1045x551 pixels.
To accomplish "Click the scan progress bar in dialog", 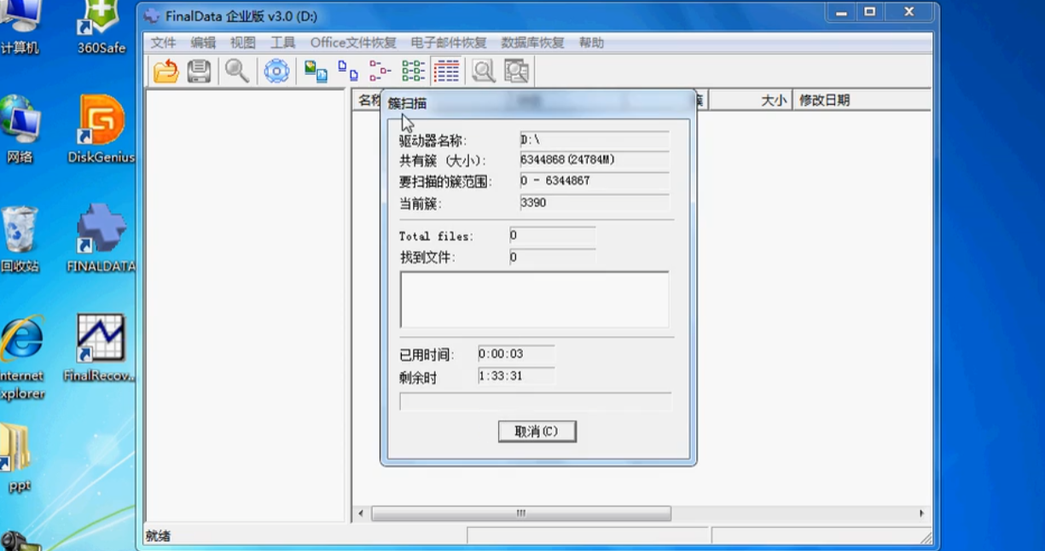I will [536, 402].
